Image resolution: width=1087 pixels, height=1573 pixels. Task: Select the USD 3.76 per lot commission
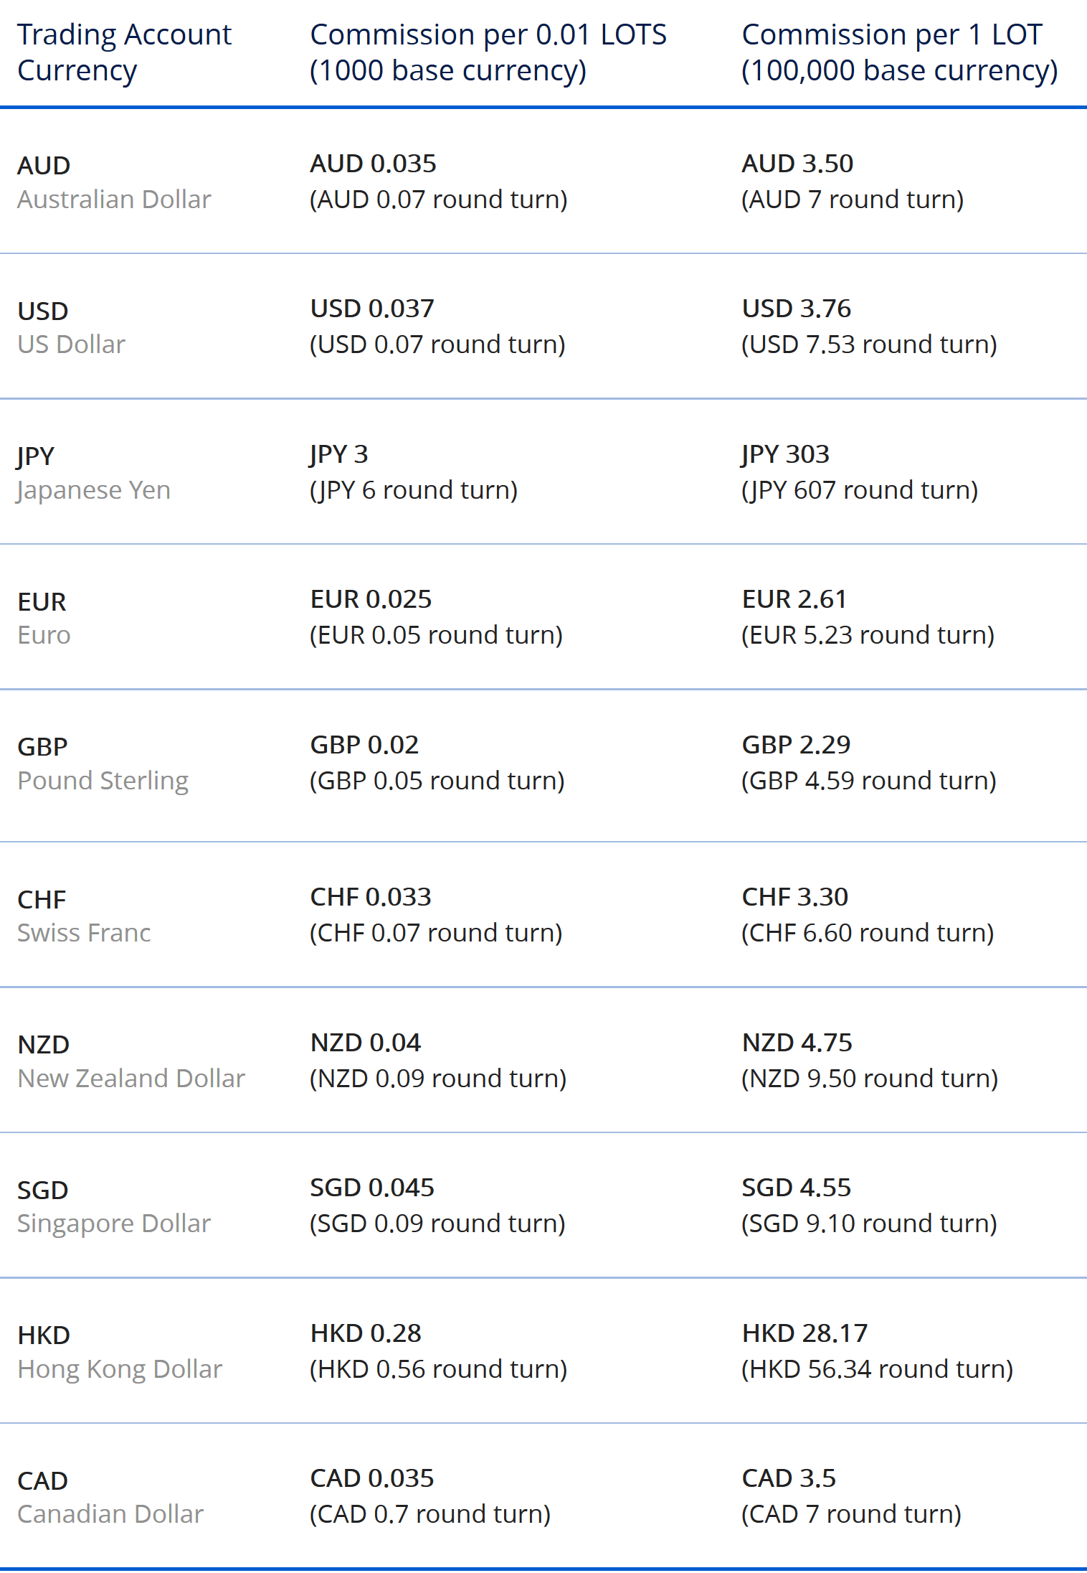pos(796,309)
